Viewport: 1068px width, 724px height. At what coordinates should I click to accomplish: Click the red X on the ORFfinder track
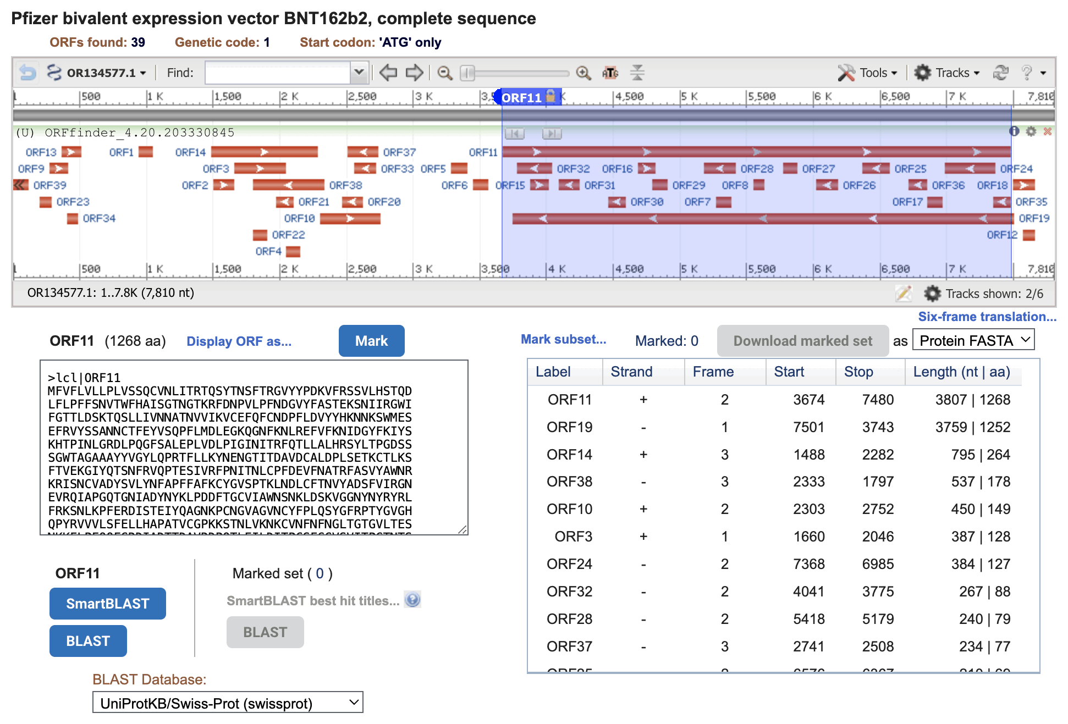1047,131
